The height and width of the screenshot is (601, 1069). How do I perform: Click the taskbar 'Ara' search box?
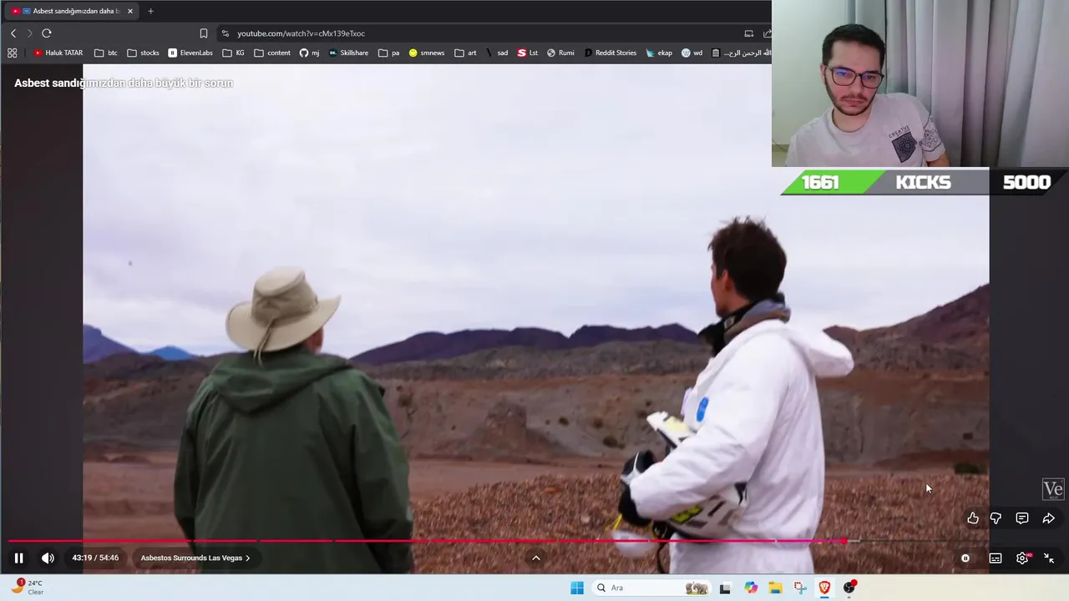[651, 588]
